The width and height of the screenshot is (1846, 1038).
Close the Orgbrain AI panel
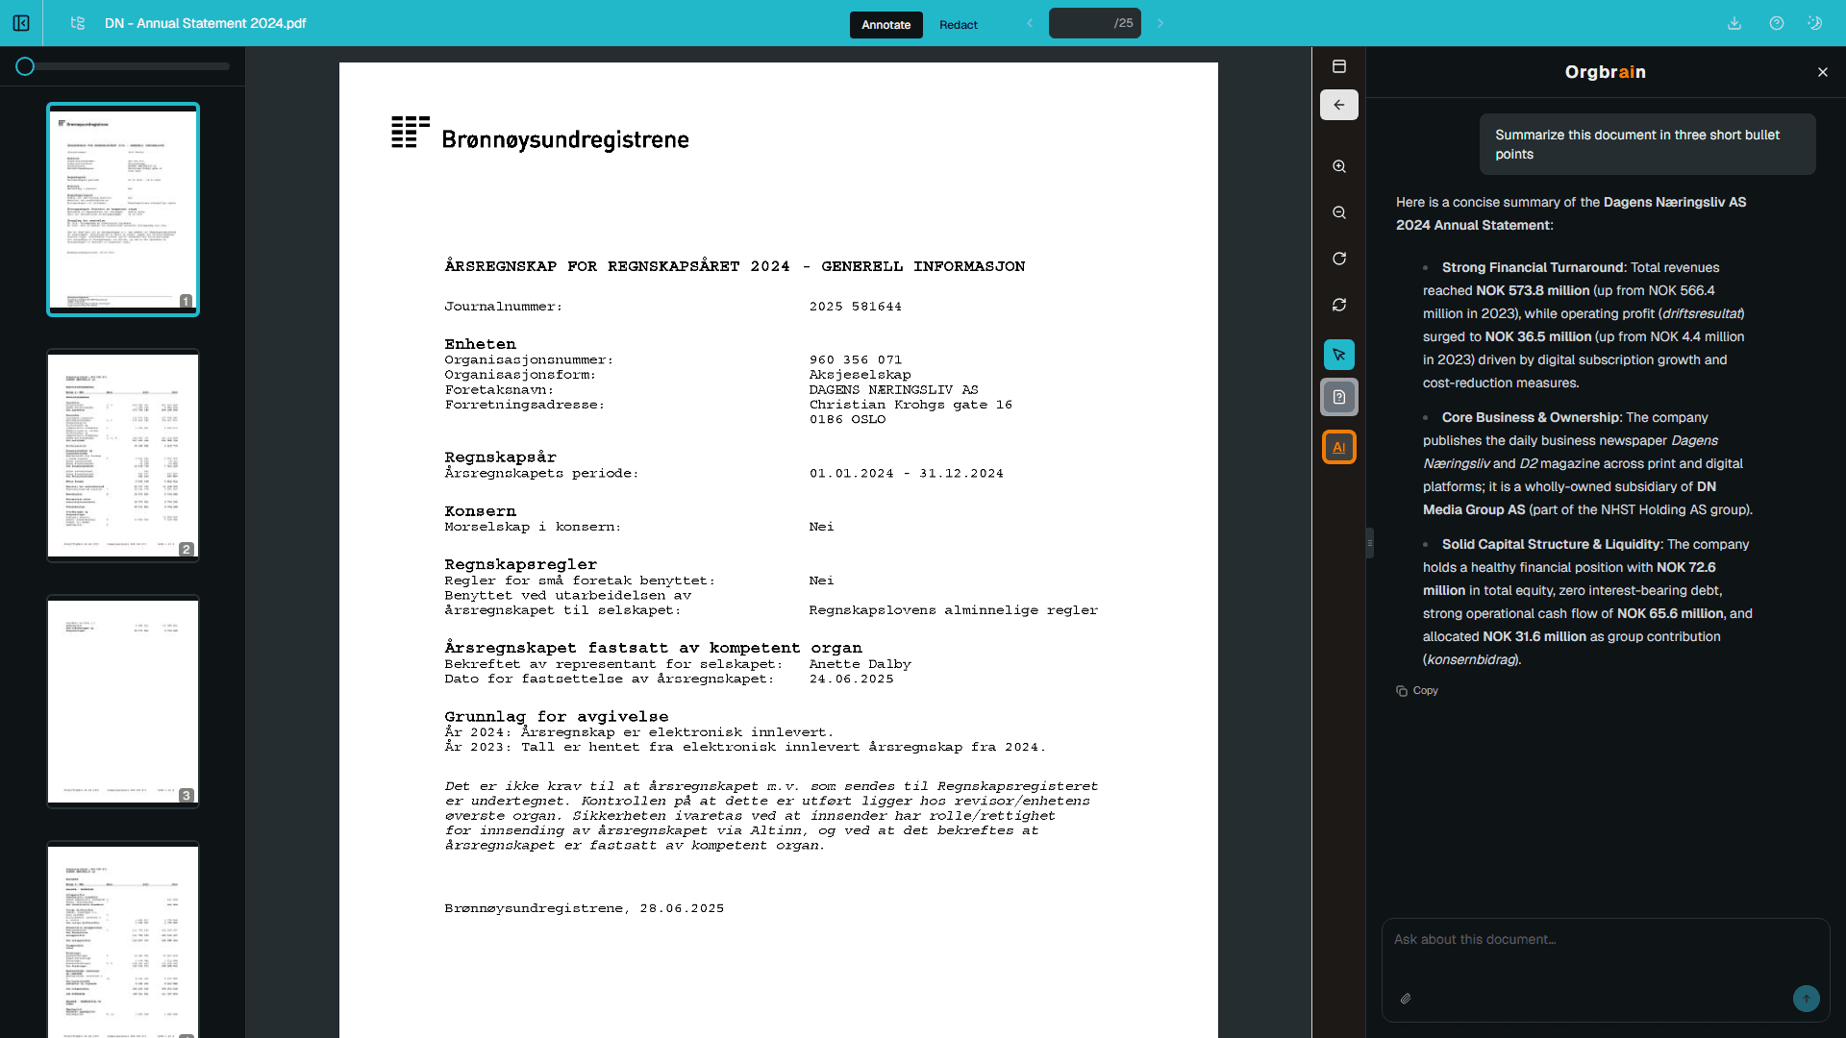click(x=1823, y=72)
